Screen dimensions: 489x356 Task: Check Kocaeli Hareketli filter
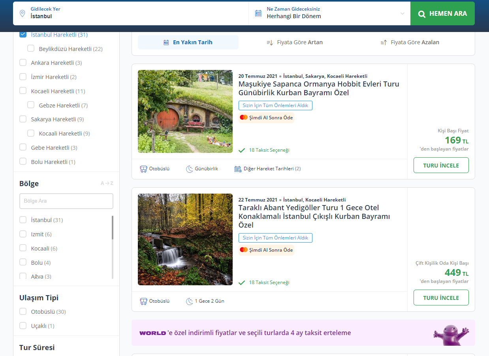coord(23,91)
